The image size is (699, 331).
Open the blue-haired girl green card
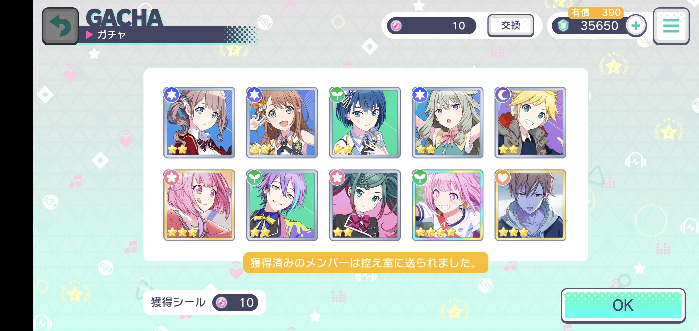tap(365, 123)
